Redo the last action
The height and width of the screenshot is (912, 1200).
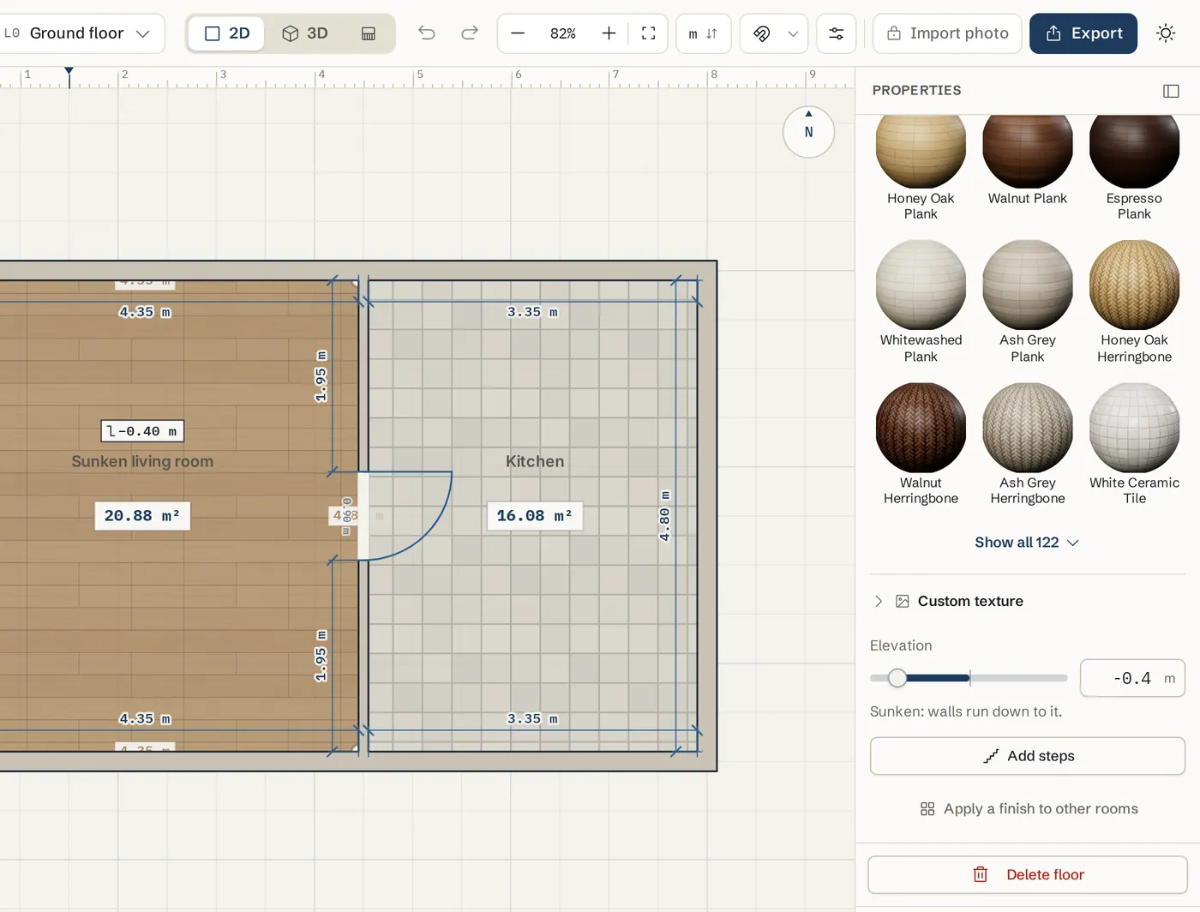[469, 33]
